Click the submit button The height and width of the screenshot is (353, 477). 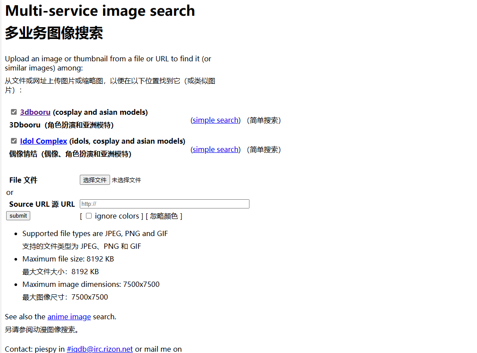click(x=18, y=215)
